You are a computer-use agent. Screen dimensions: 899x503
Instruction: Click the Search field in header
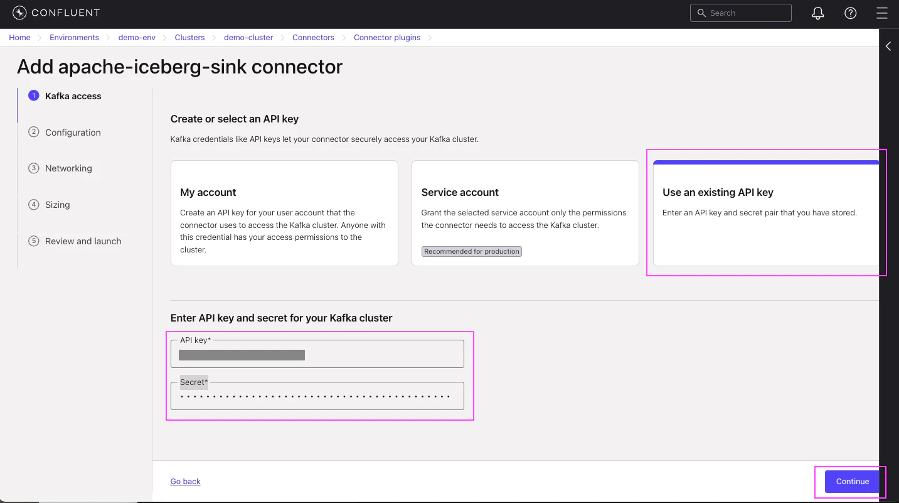click(x=741, y=13)
